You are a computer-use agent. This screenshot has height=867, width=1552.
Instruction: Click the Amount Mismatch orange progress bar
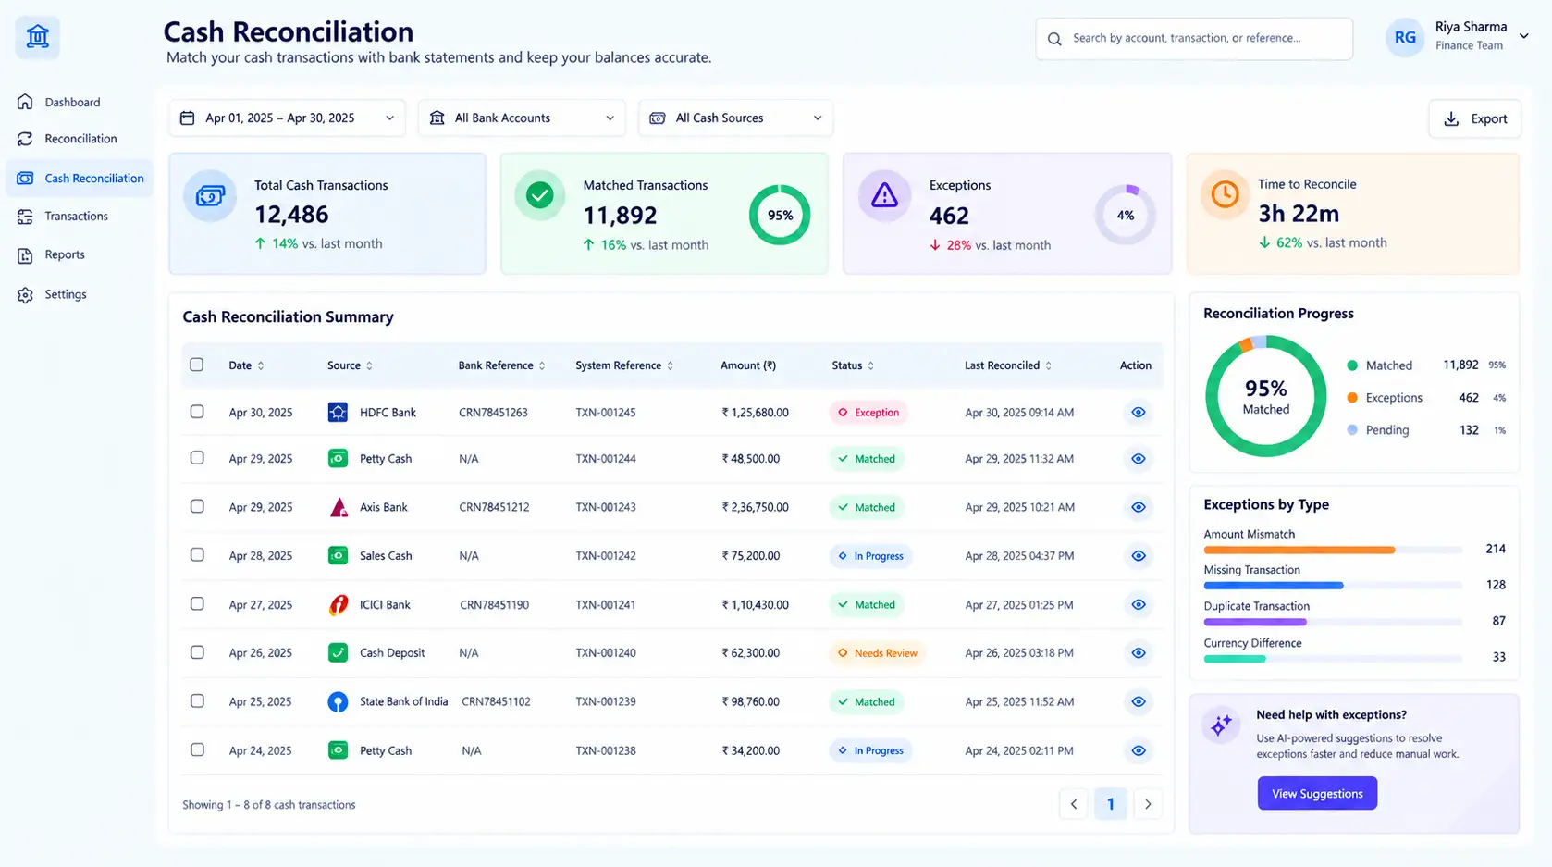click(x=1299, y=550)
